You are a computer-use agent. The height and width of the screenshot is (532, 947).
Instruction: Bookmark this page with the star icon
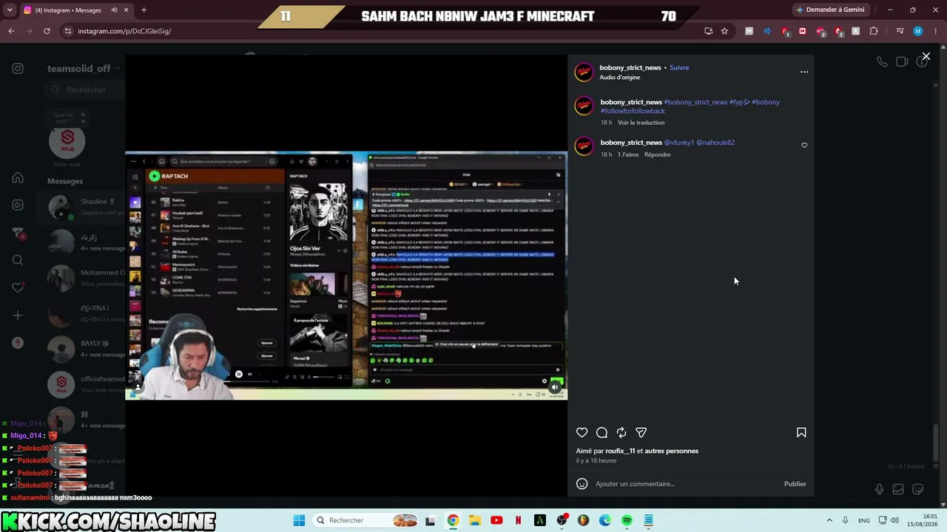click(x=724, y=31)
